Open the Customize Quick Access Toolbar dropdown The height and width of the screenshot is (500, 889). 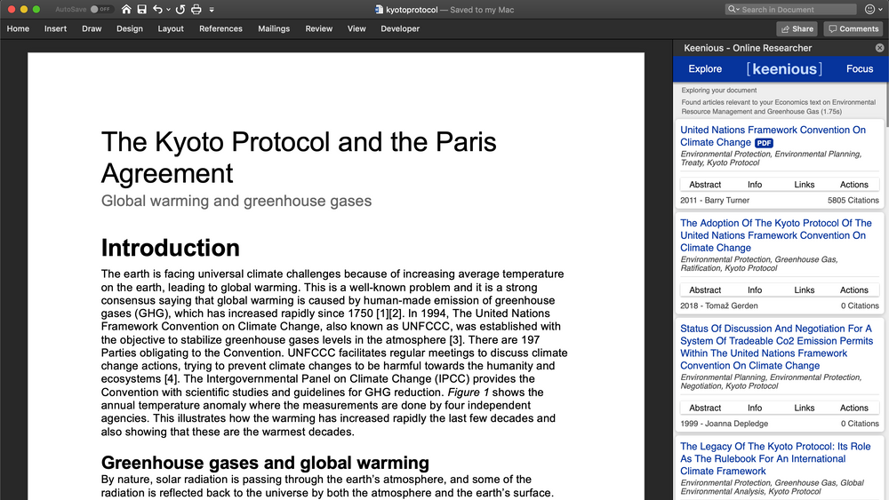(x=212, y=10)
